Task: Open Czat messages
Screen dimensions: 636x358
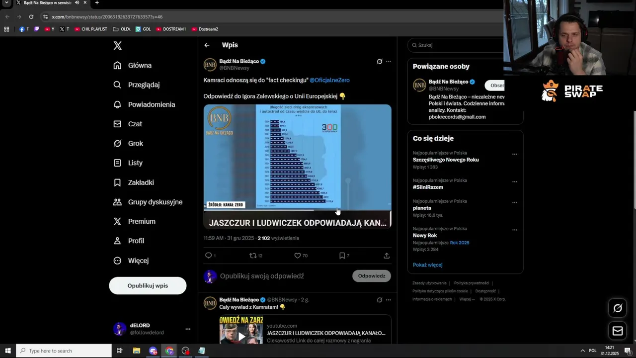Action: click(128, 124)
